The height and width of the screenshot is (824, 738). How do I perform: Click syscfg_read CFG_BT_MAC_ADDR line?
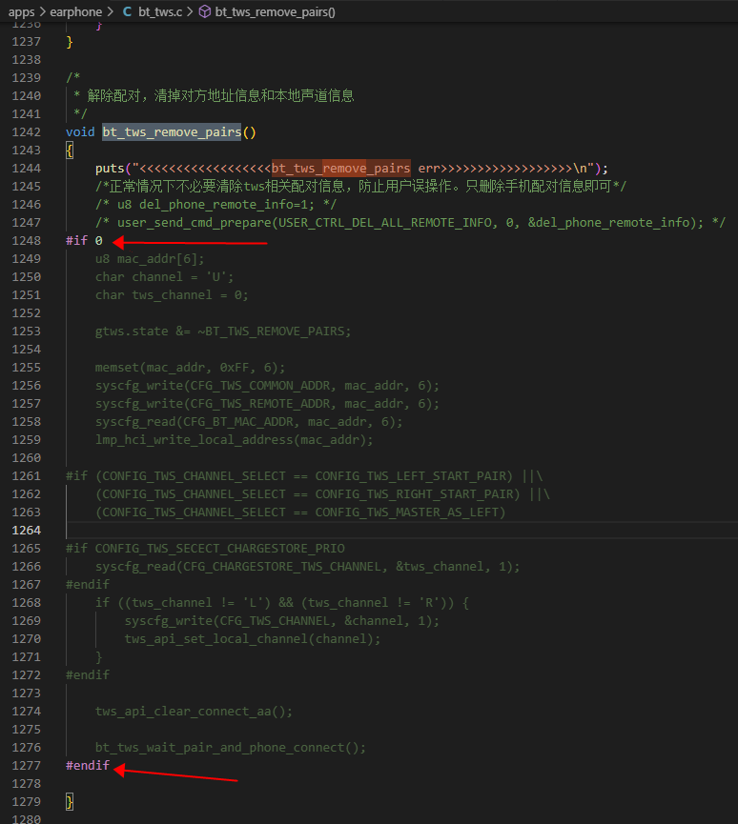(x=249, y=422)
